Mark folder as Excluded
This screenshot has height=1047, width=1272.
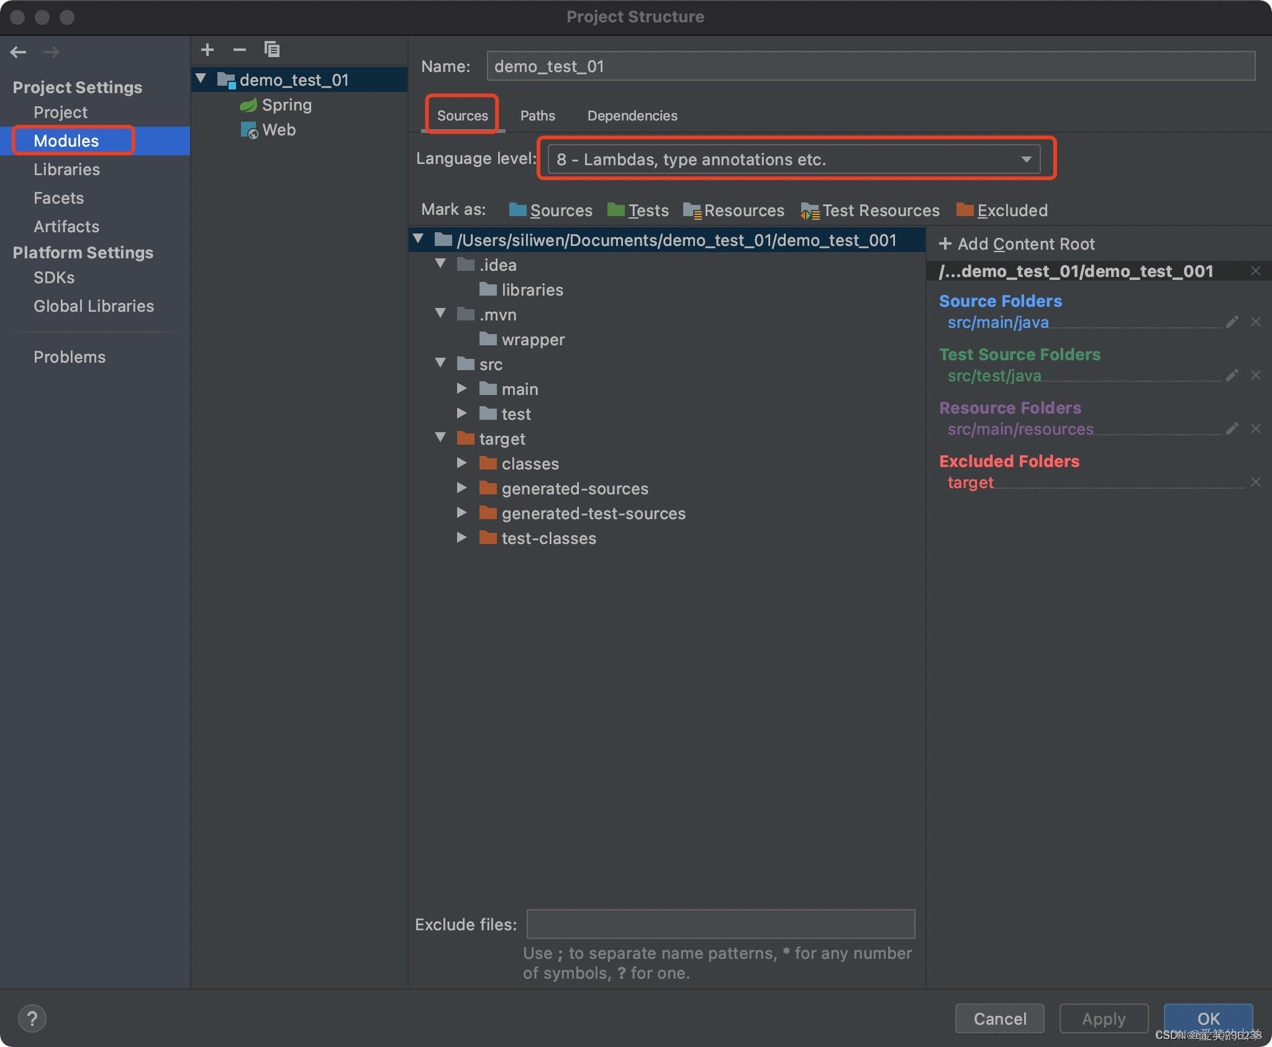(x=1002, y=211)
